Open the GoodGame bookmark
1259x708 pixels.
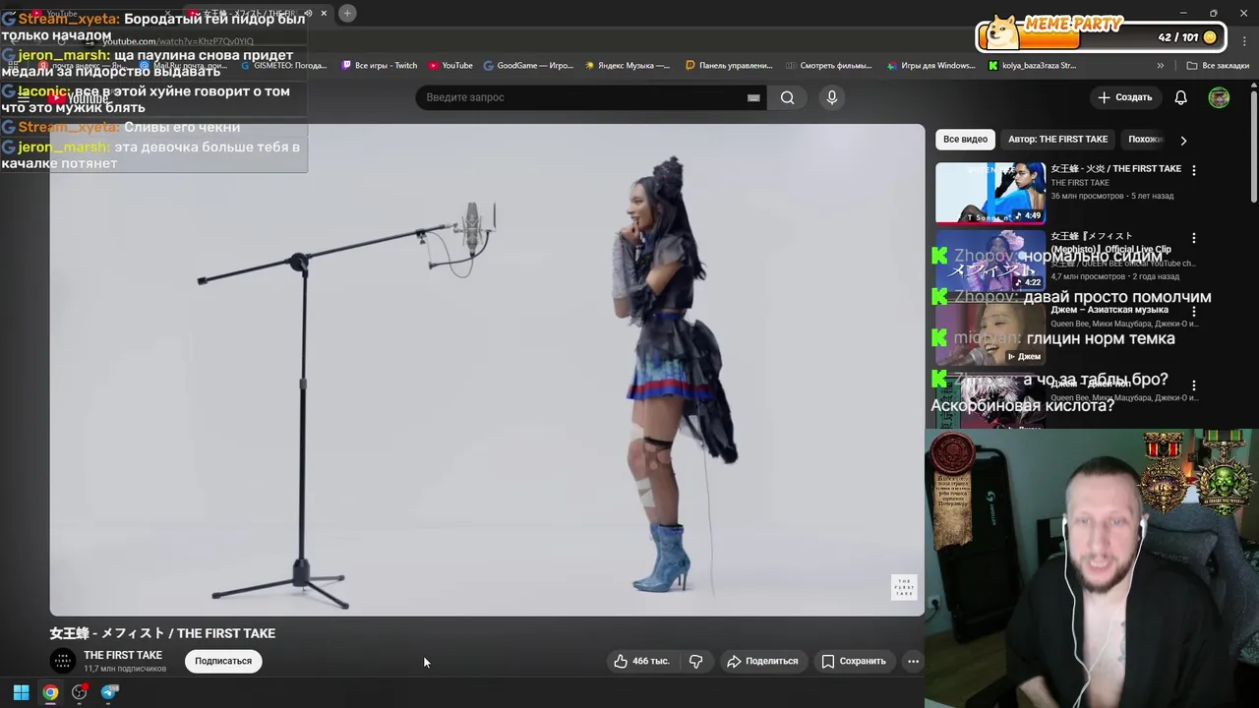coord(527,66)
